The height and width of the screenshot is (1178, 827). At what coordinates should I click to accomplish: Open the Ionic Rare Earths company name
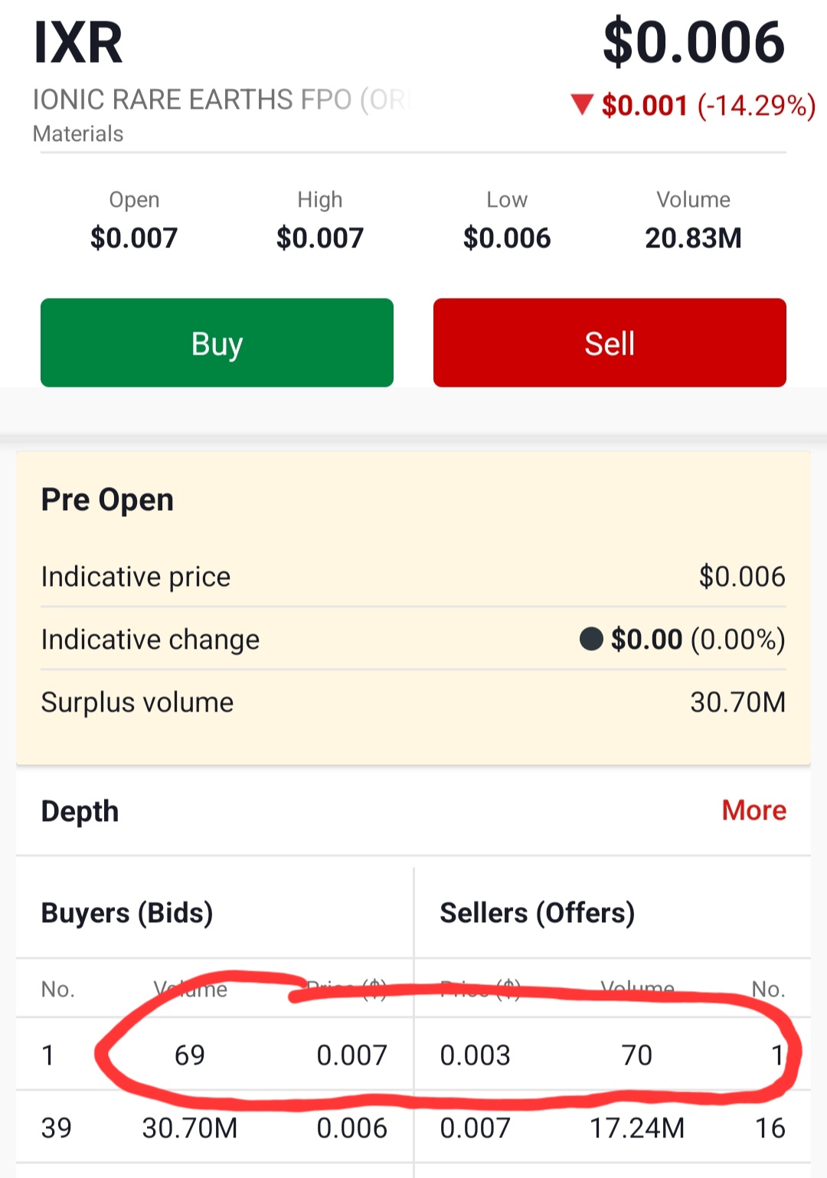pos(222,100)
